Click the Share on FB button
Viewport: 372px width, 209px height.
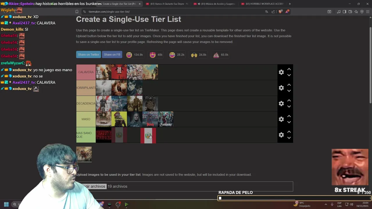pyautogui.click(x=112, y=55)
